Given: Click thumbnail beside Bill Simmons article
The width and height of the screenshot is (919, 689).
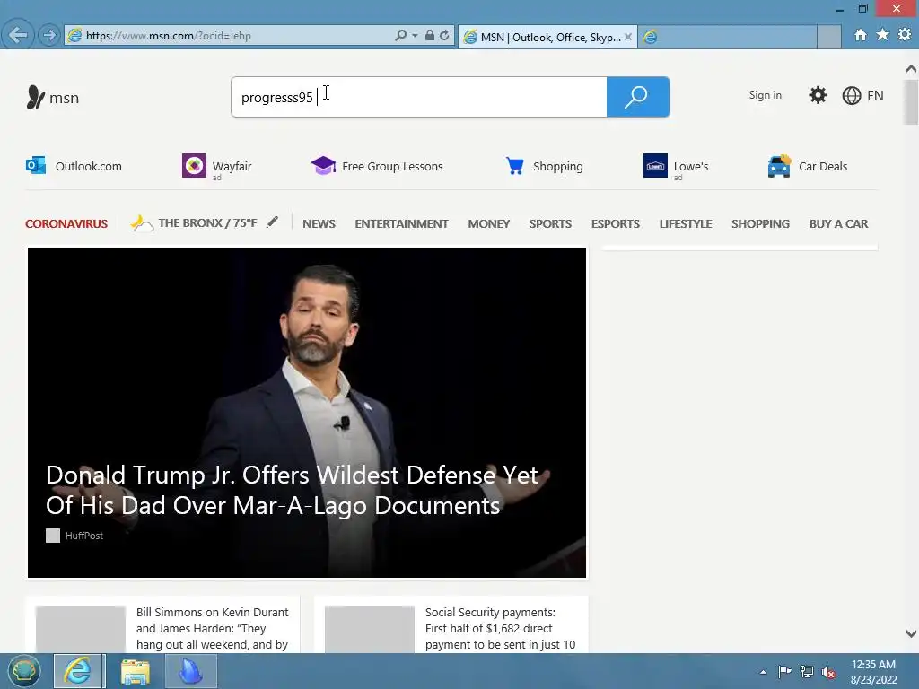Looking at the screenshot, I should (81, 630).
